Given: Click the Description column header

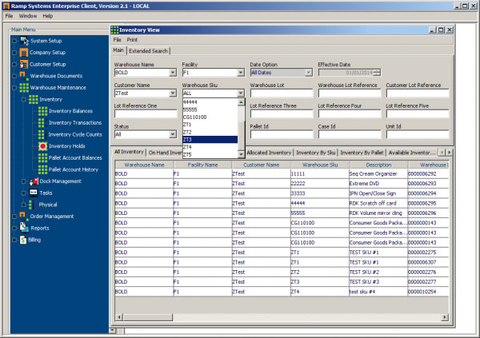Looking at the screenshot, I should (x=377, y=165).
